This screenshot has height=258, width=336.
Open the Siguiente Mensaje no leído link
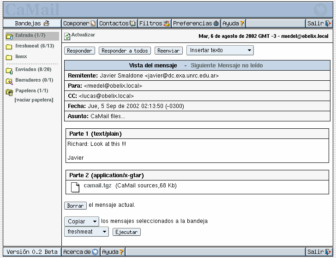point(227,66)
